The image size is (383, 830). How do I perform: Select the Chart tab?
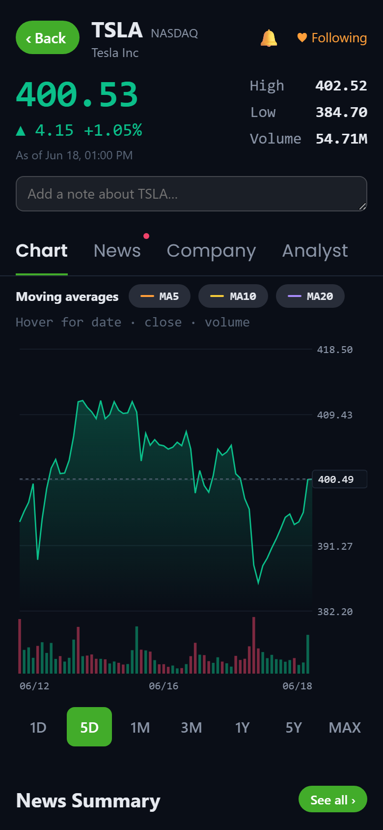(42, 251)
